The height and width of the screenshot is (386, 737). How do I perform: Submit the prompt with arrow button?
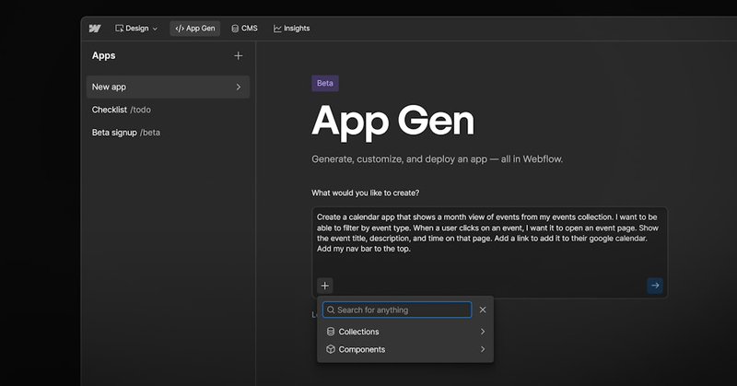pos(655,286)
